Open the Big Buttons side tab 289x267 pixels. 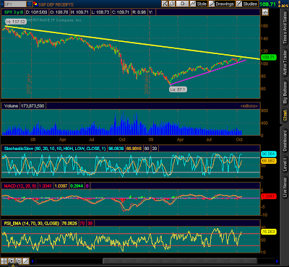285,93
